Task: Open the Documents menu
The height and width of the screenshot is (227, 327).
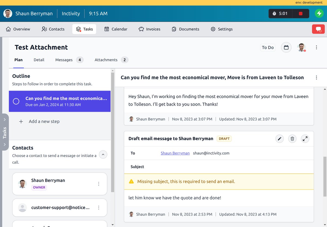Action: [x=186, y=29]
